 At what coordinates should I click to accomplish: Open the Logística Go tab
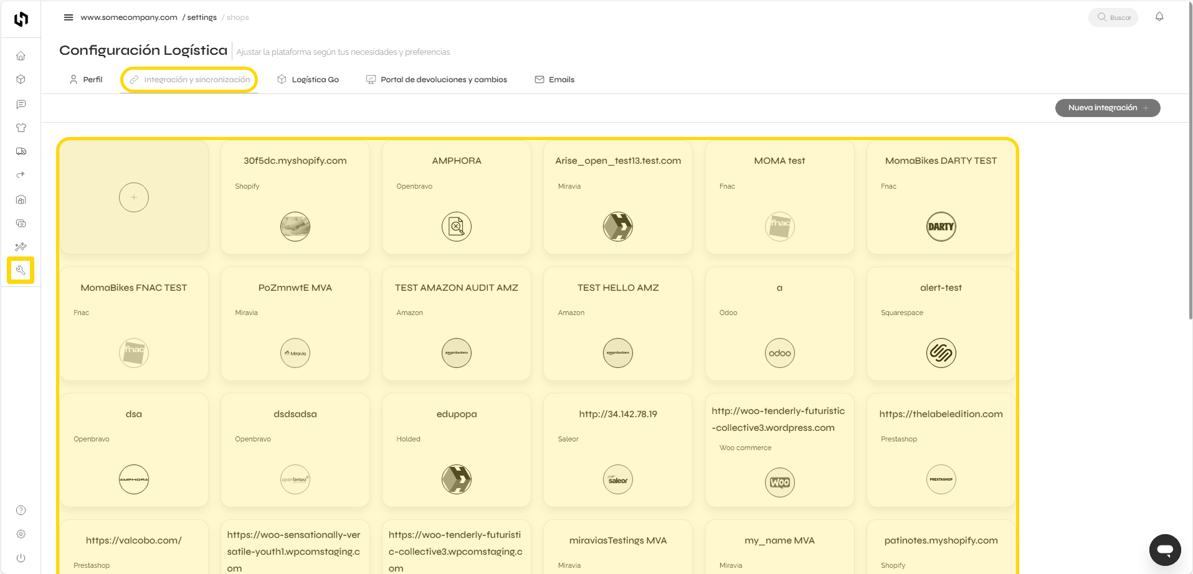click(x=308, y=80)
